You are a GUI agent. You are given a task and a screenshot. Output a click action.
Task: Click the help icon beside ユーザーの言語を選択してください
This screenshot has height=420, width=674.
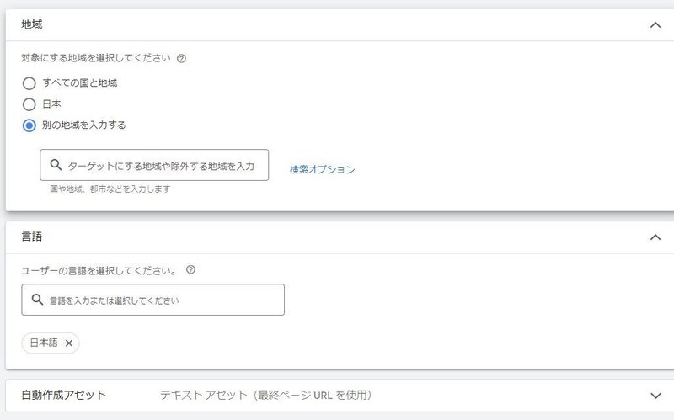(190, 270)
